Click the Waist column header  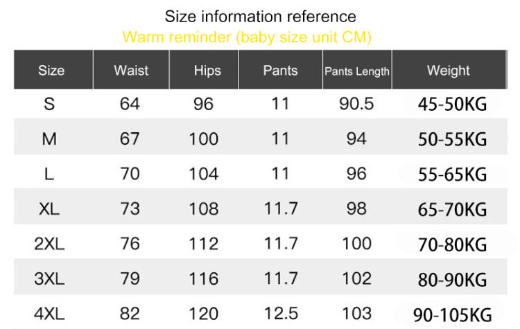coord(131,71)
